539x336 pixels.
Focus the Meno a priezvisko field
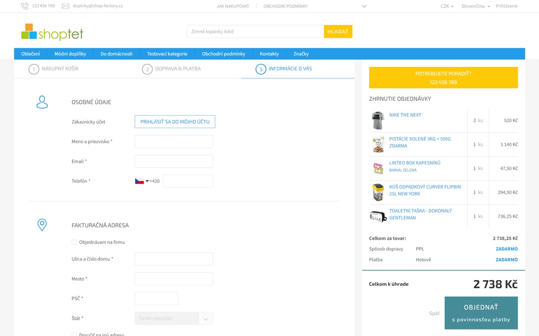click(174, 142)
